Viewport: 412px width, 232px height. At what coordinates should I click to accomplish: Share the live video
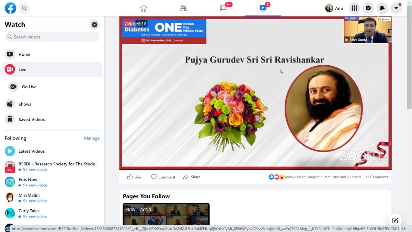(192, 177)
